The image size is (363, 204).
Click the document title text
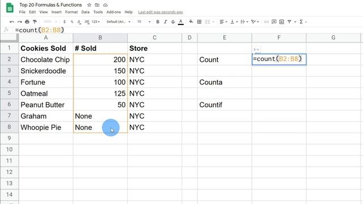[50, 5]
